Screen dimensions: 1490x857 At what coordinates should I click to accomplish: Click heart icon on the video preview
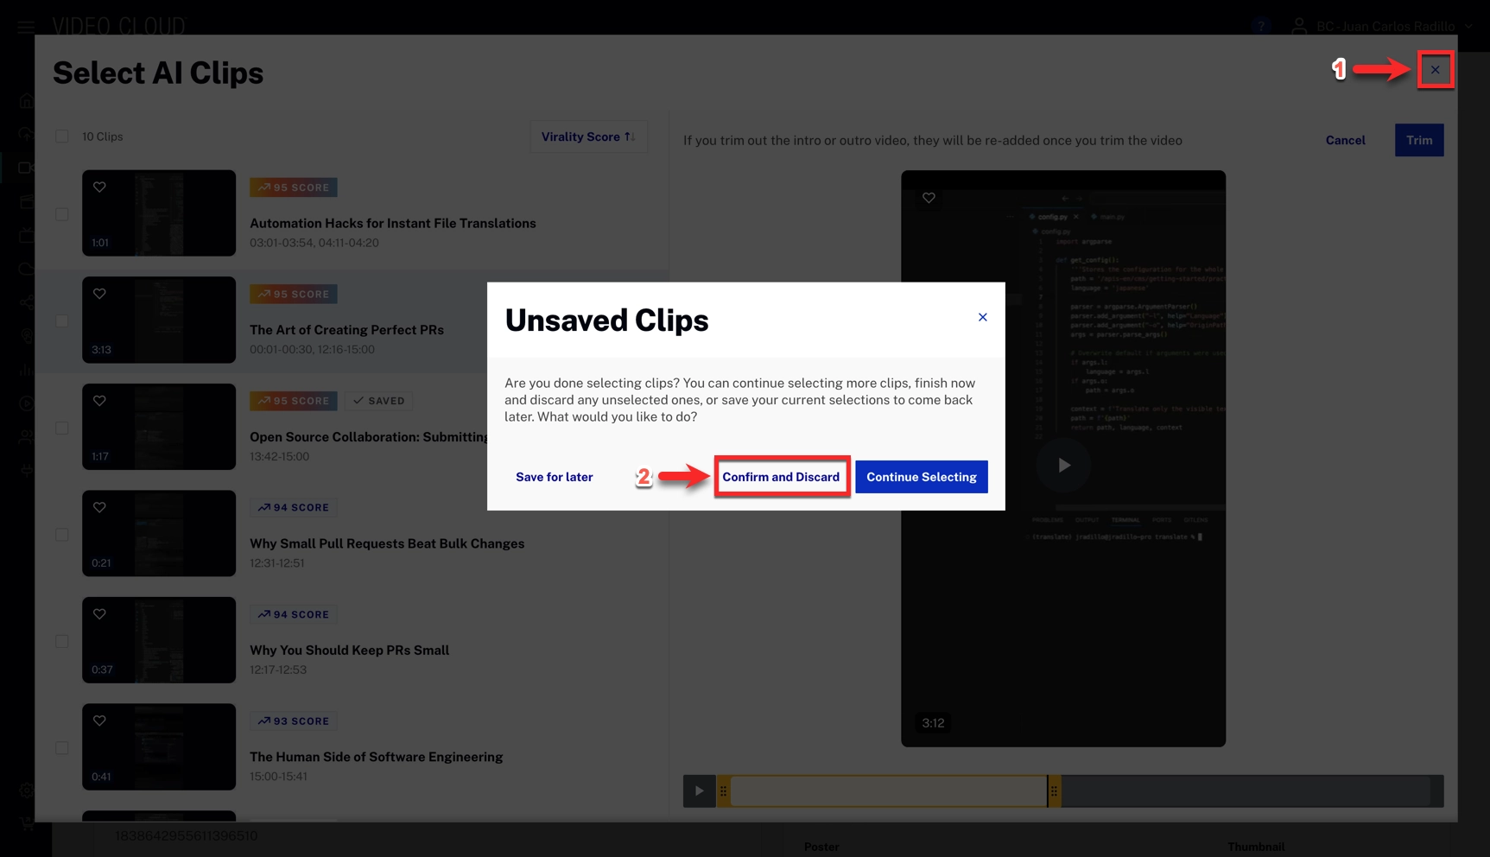929,198
